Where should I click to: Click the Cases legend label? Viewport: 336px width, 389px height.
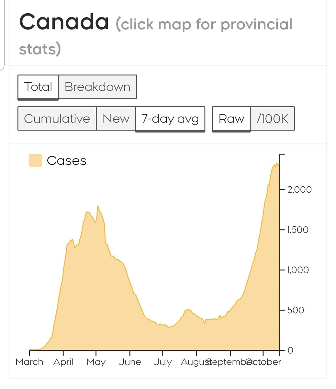click(67, 161)
